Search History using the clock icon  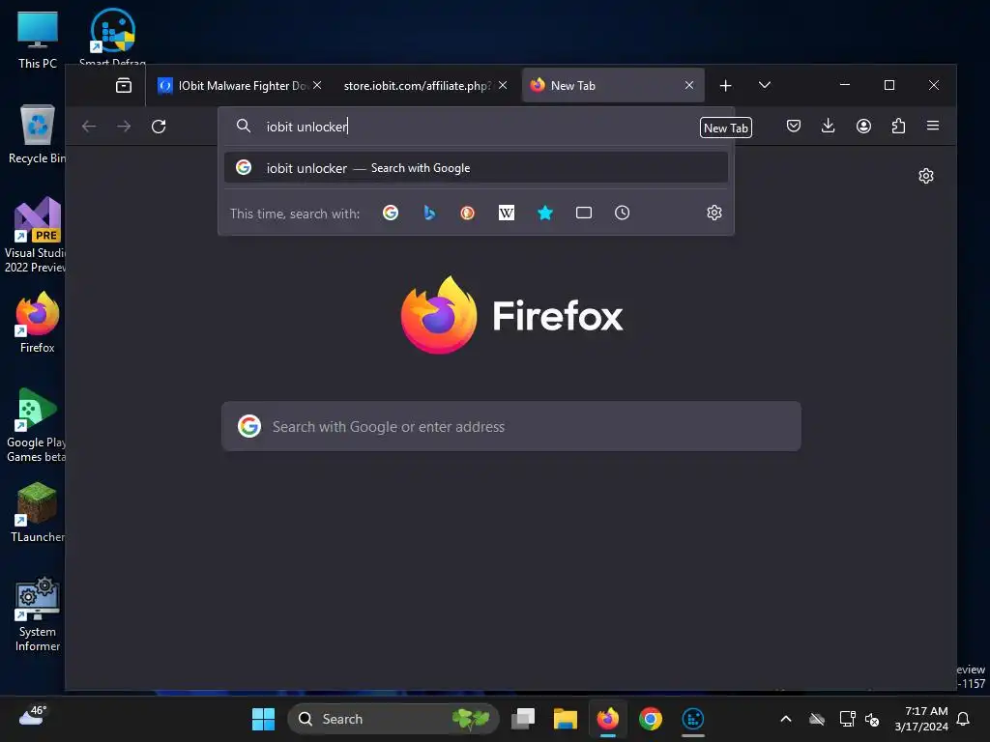tap(622, 213)
